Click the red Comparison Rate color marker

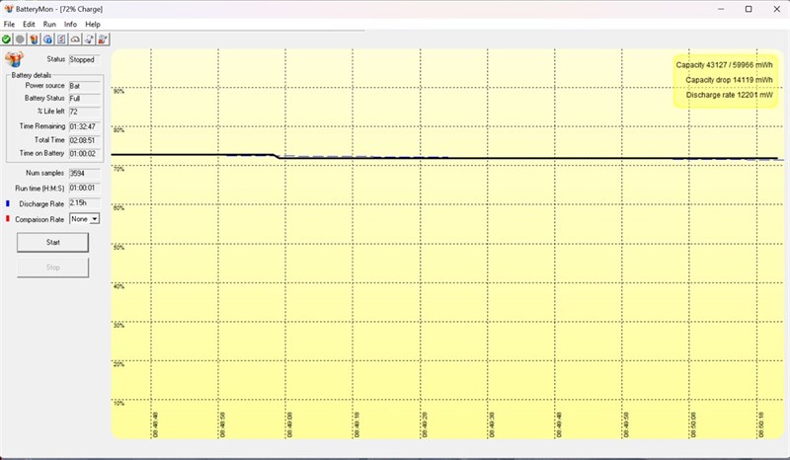click(8, 219)
